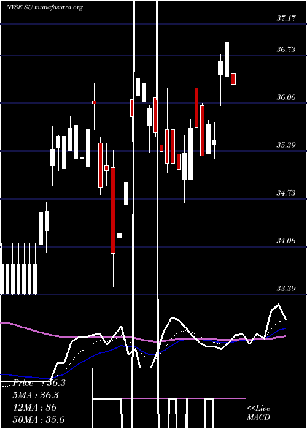This screenshot has width=307, height=429.
Task: Click the 12MA : 36 value
Action: pos(34,408)
